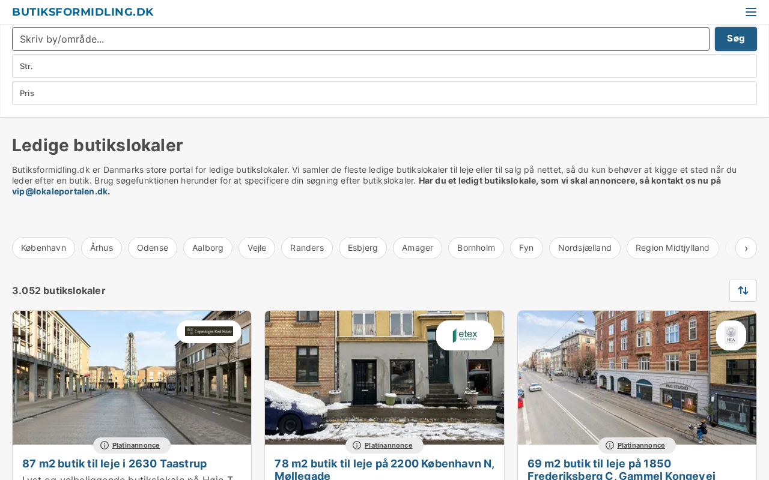Click the HEA agency logo
The width and height of the screenshot is (769, 480).
[x=731, y=335]
